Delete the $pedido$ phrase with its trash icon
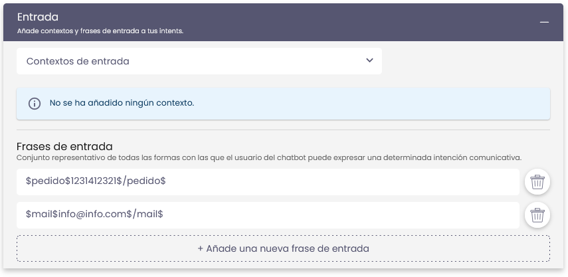The width and height of the screenshot is (568, 277). pos(537,182)
